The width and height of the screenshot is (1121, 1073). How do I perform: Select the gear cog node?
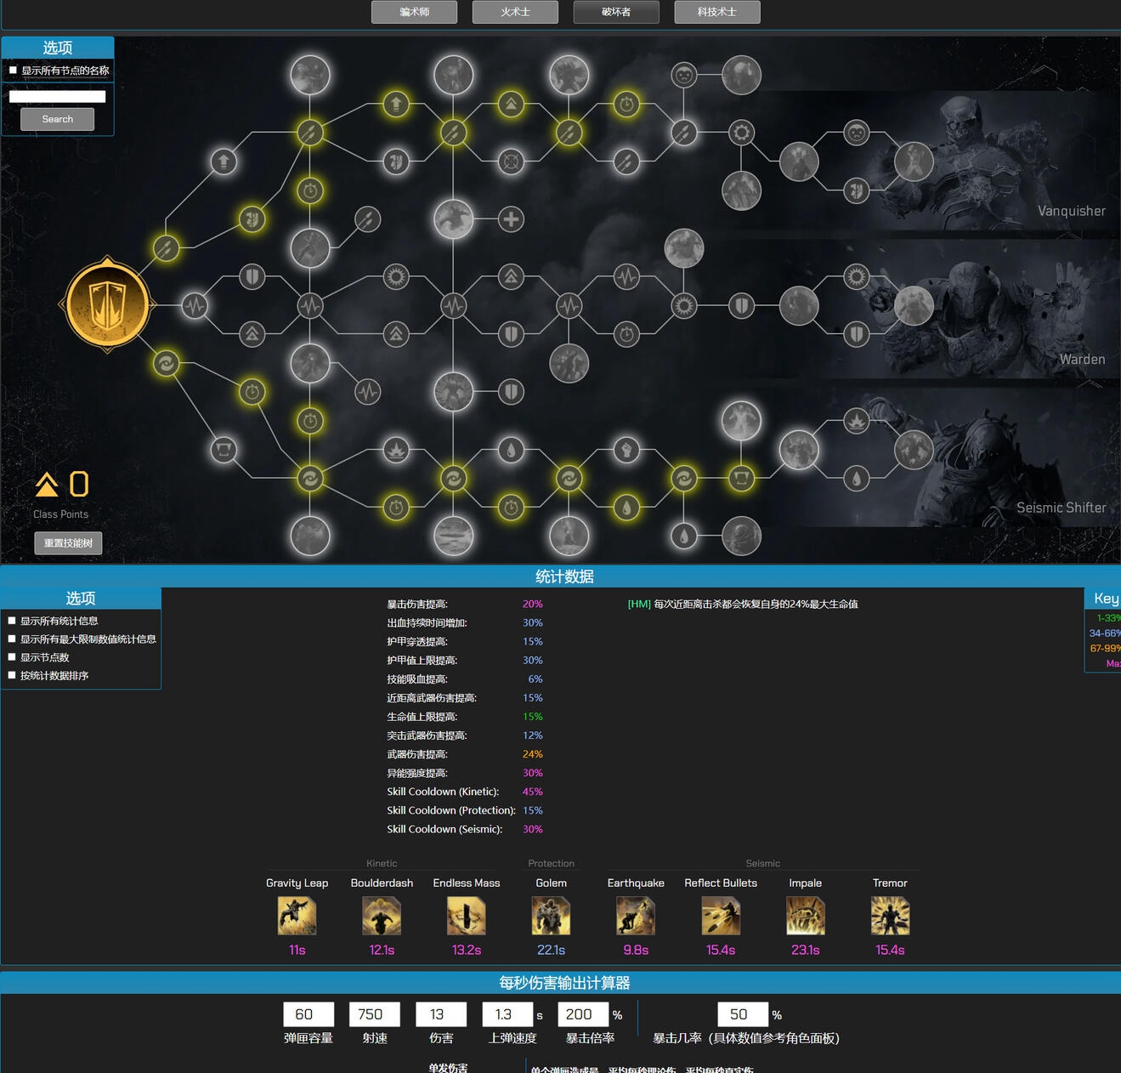coord(741,133)
